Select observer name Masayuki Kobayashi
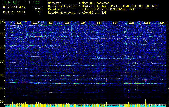Viewport: 169px width, 107px height. (x=96, y=3)
